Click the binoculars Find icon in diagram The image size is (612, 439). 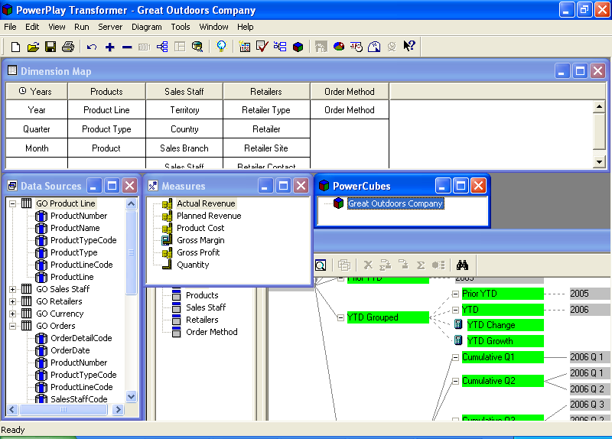tap(462, 265)
